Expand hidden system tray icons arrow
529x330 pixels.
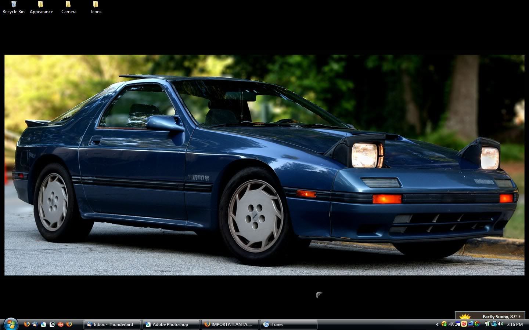tap(437, 324)
